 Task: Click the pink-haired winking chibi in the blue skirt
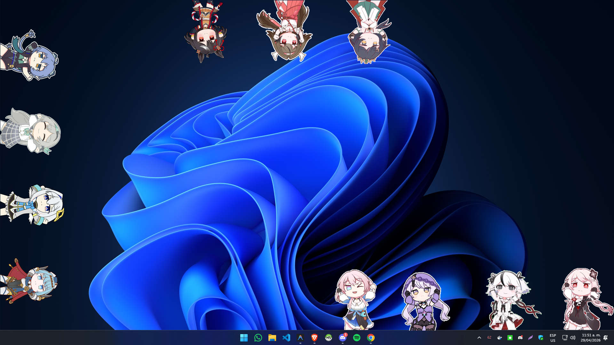click(355, 300)
